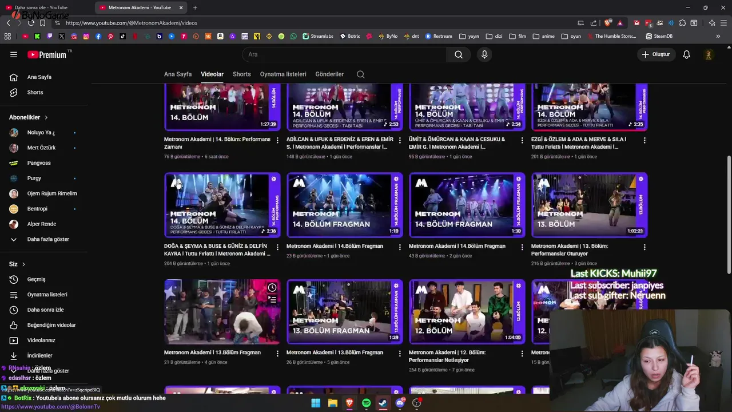Screen dimensions: 732x412
Task: Open options menu for DOĞA & ŞEYMA video
Action: tap(277, 247)
